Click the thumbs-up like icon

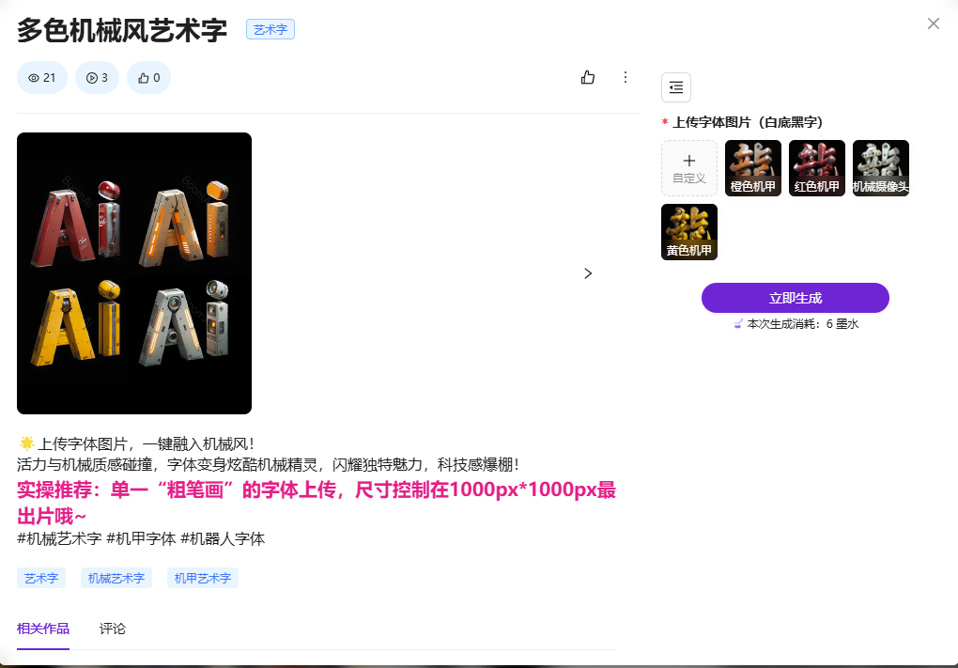(x=588, y=78)
